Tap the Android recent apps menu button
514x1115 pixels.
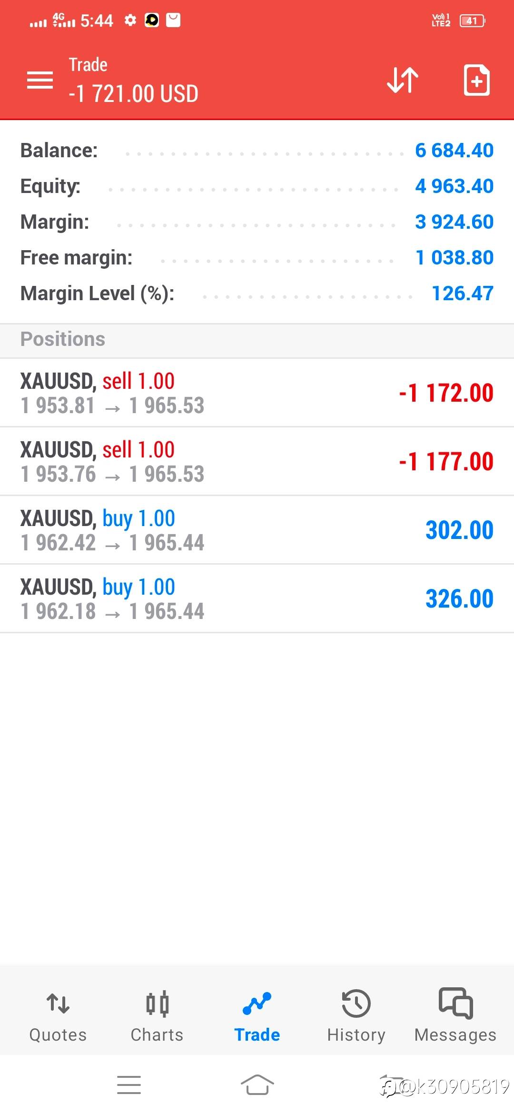click(129, 1085)
